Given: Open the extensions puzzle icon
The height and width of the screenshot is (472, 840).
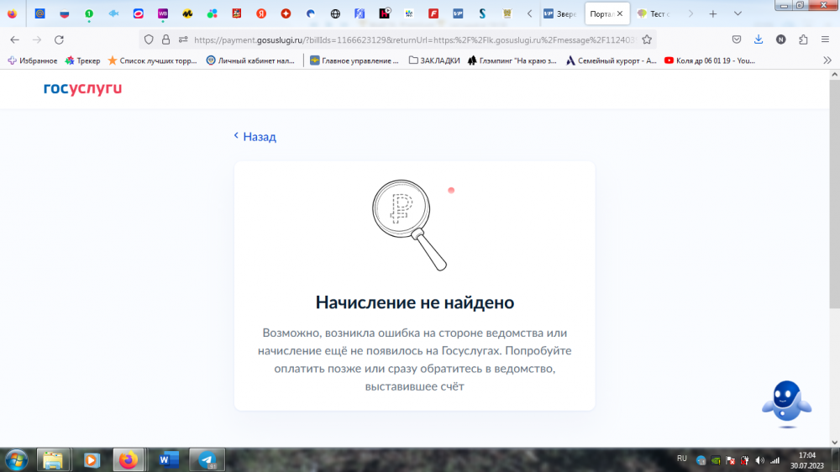Looking at the screenshot, I should pyautogui.click(x=803, y=39).
